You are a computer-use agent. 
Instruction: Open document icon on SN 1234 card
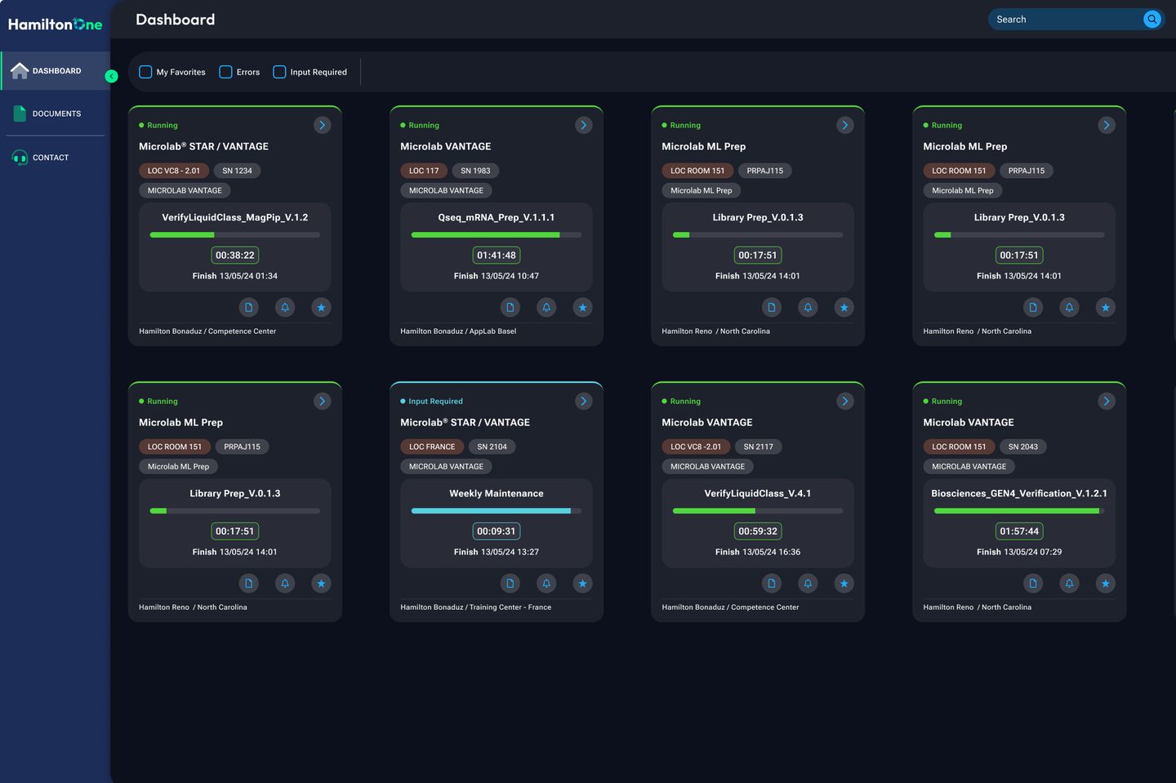tap(249, 307)
